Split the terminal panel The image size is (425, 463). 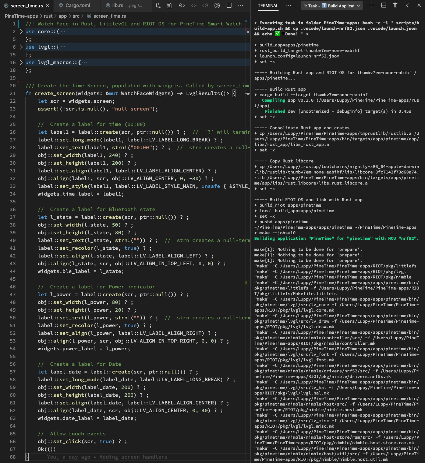coord(383,6)
